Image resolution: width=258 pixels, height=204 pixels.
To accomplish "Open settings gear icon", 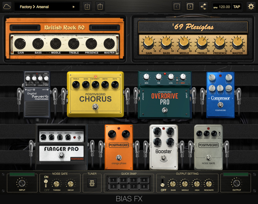I will (x=251, y=7).
